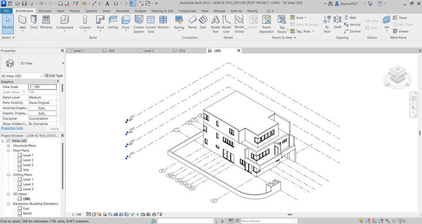Select the Door tool
Image resolution: width=422 pixels, height=224 pixels.
click(34, 22)
